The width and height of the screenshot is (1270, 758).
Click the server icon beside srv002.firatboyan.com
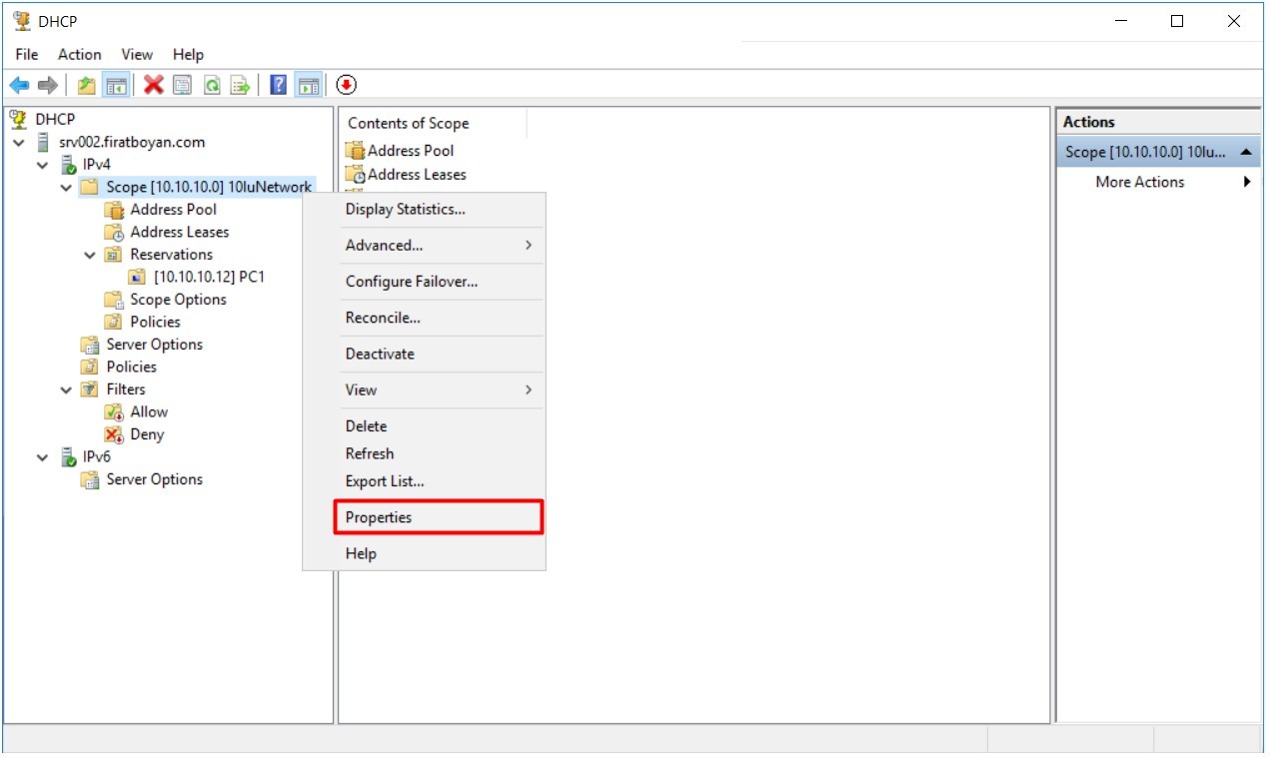point(43,143)
